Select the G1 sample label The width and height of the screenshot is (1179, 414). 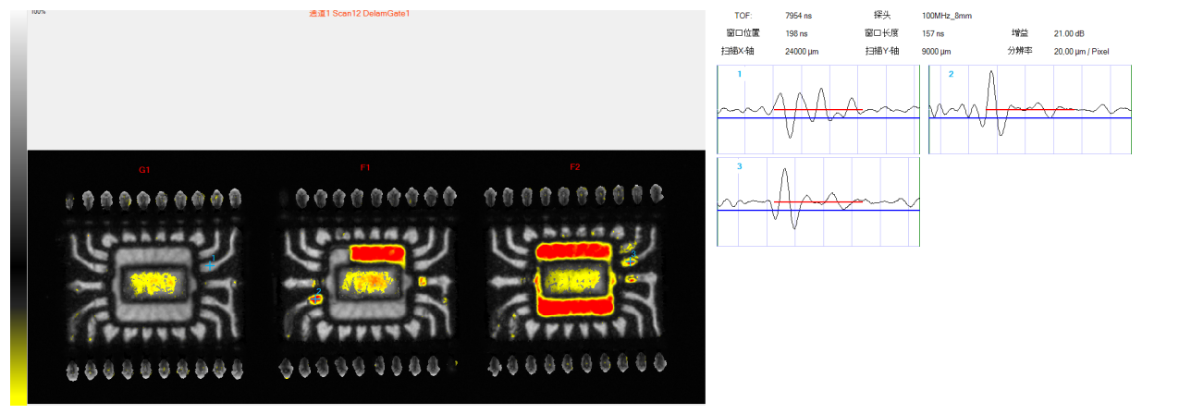(x=144, y=170)
